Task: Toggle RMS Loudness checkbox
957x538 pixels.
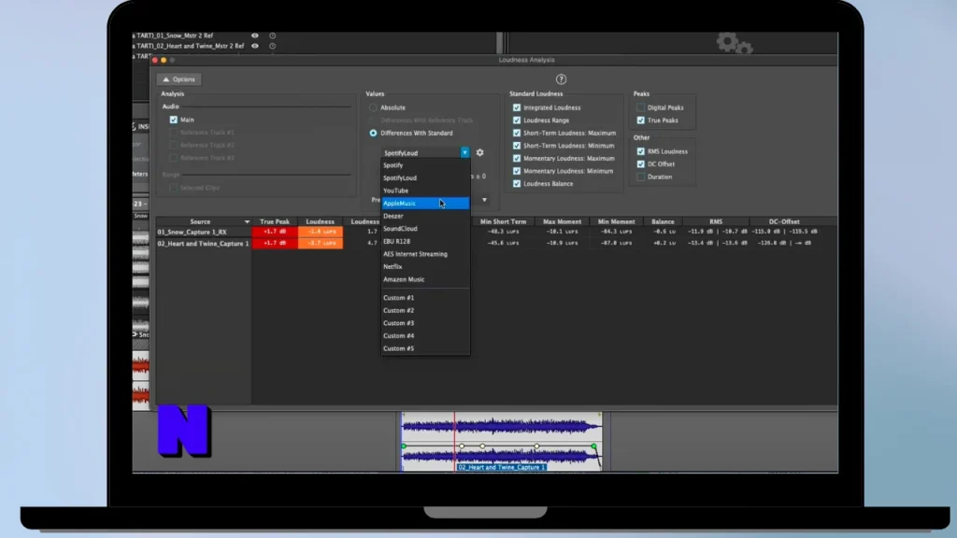Action: tap(641, 151)
